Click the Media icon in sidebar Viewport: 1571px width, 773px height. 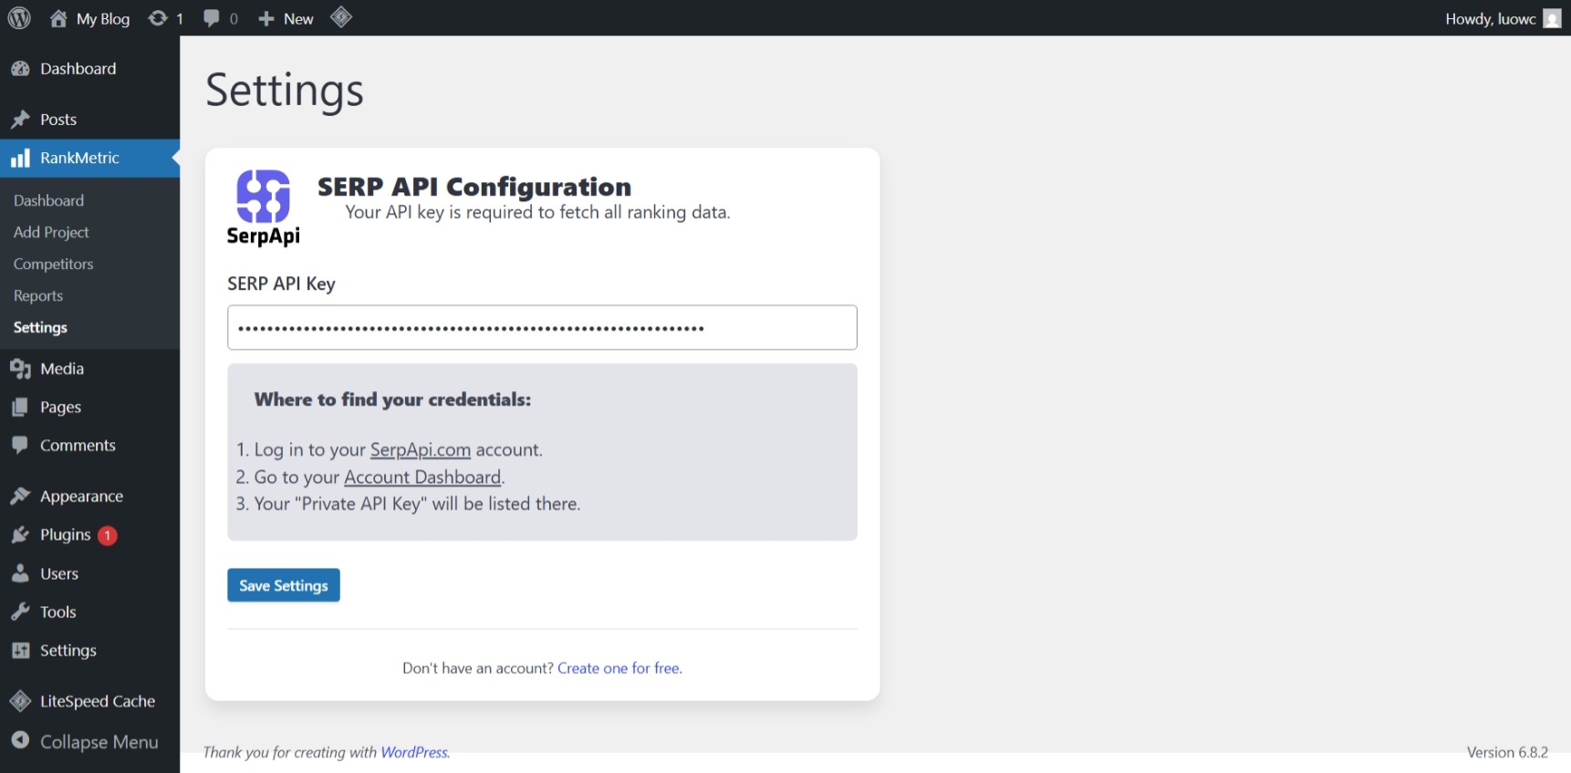tap(20, 368)
